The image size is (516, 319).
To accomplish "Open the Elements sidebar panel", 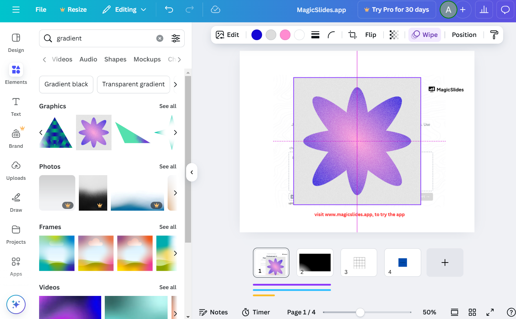I will [16, 74].
